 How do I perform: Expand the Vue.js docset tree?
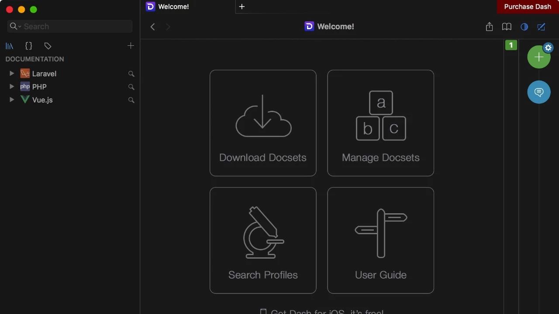tap(12, 100)
